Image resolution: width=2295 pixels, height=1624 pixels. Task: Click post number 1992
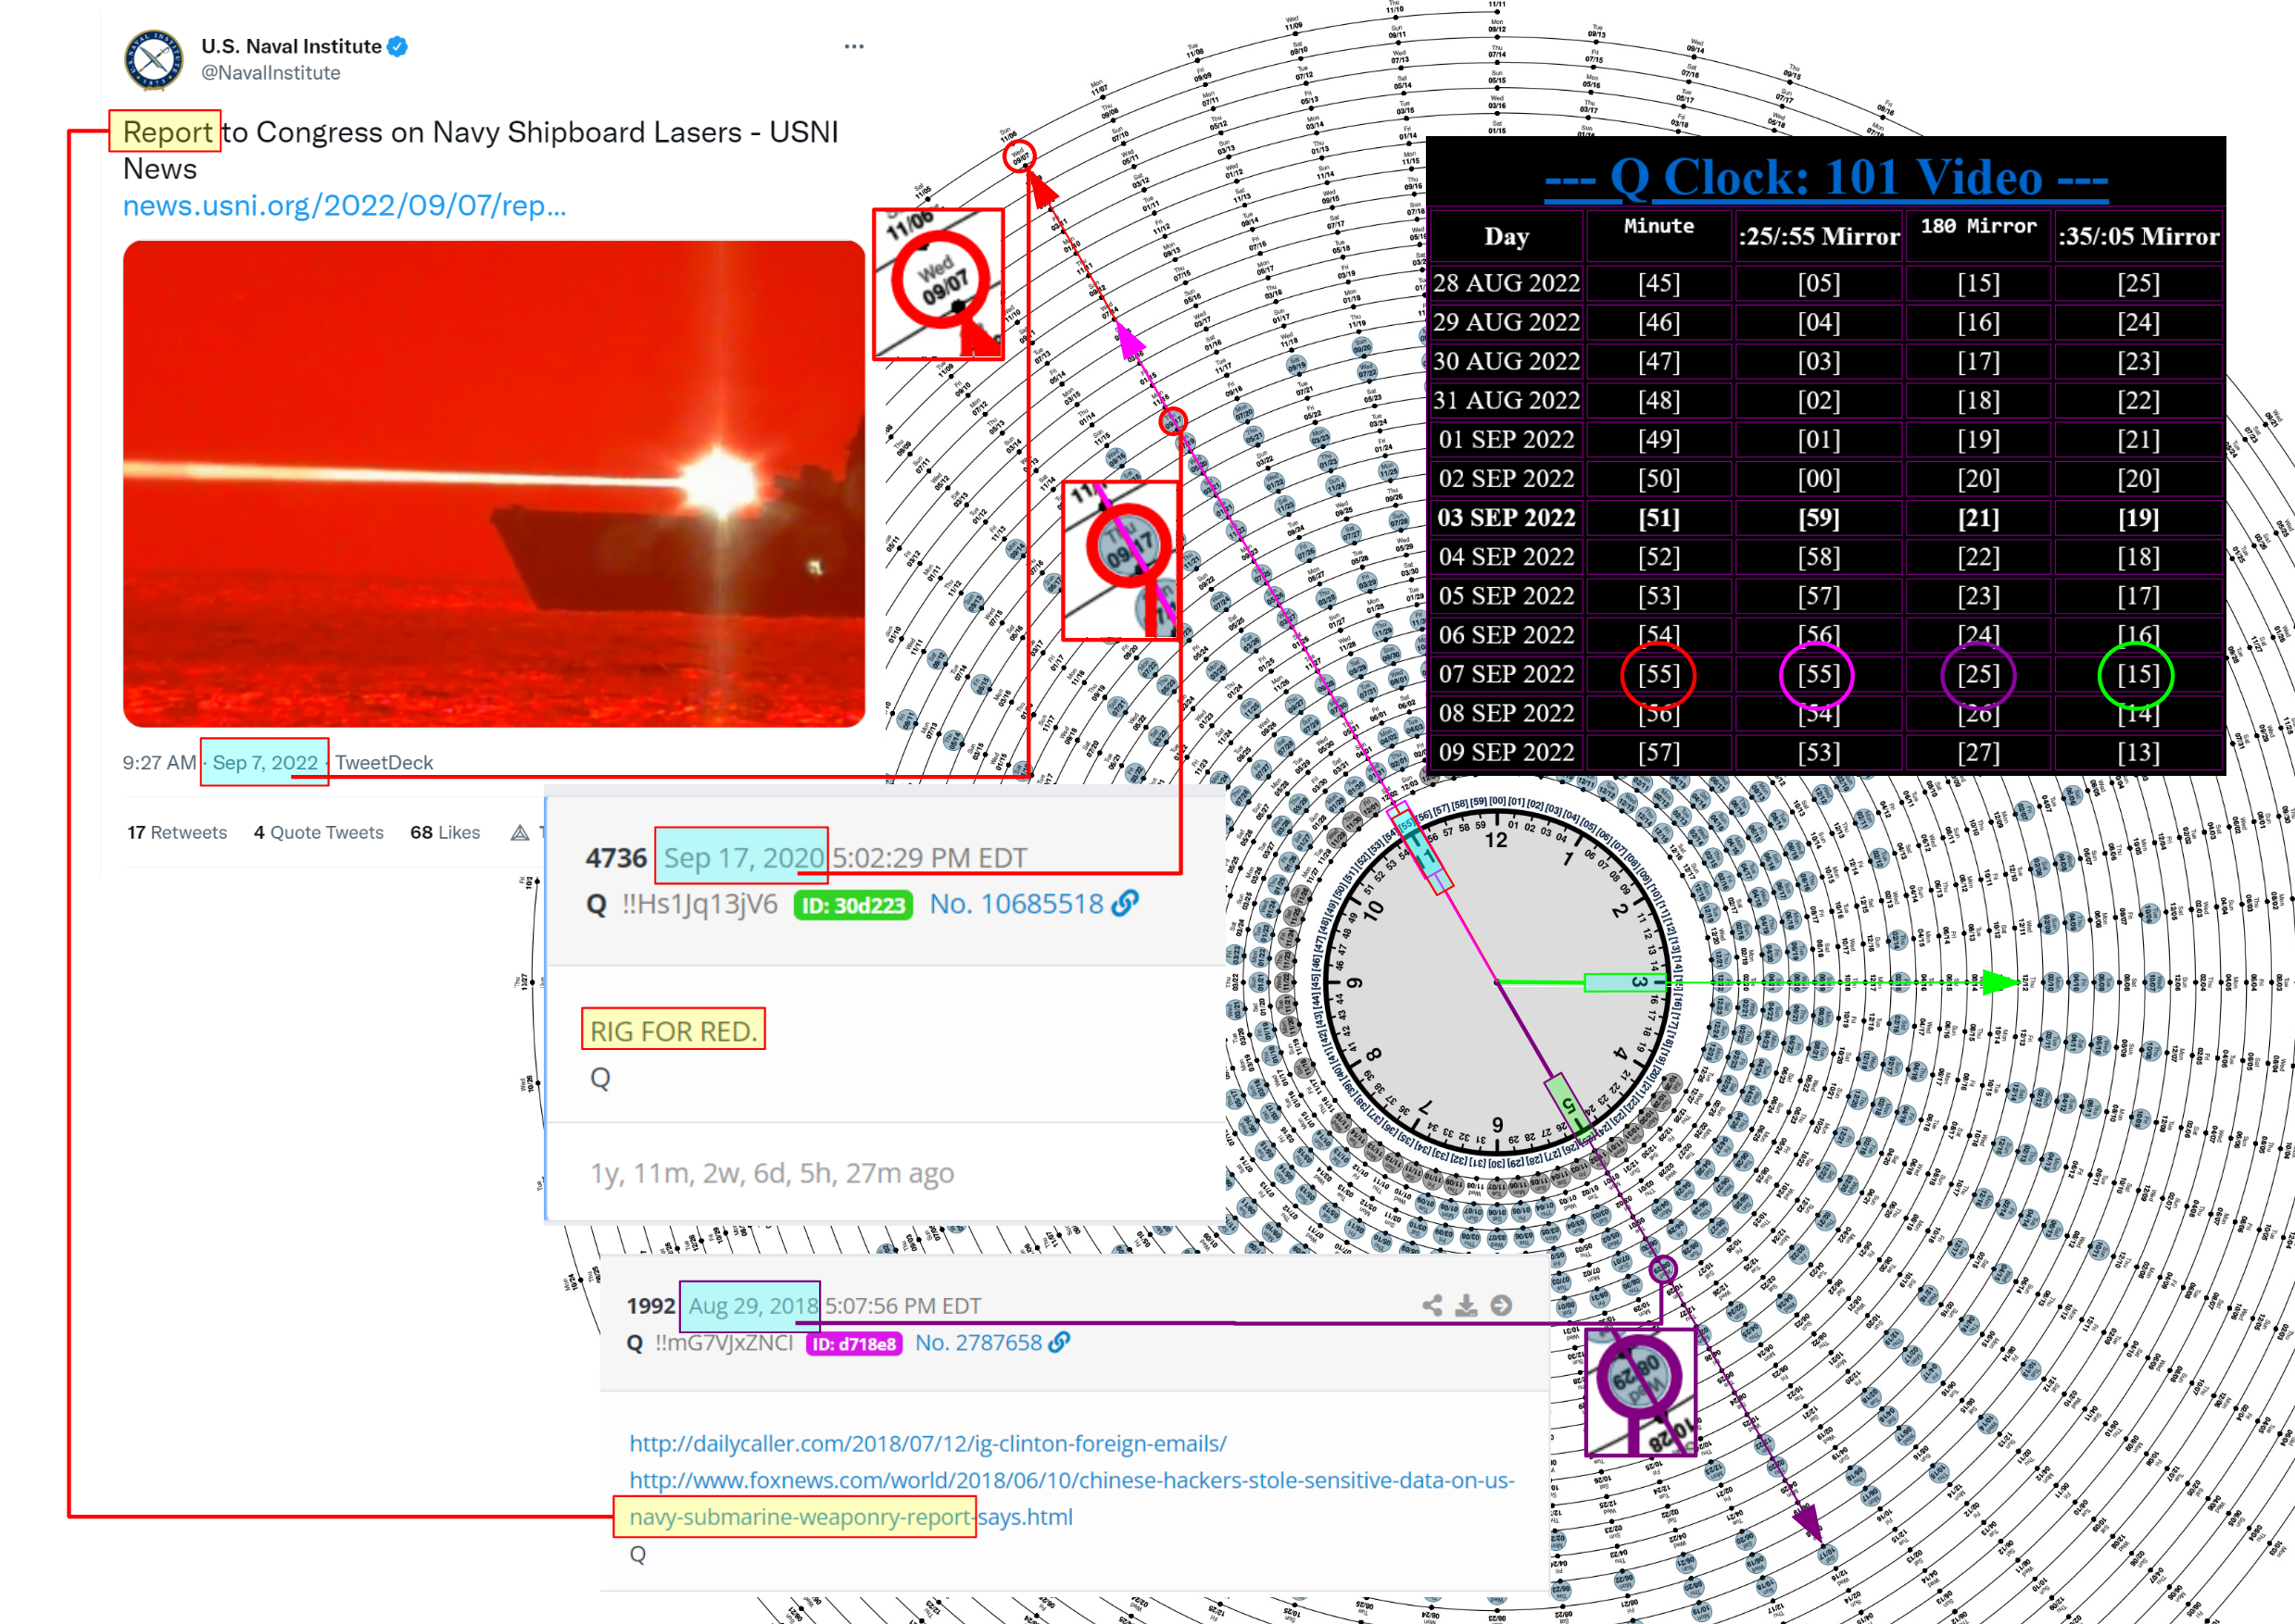point(650,1306)
